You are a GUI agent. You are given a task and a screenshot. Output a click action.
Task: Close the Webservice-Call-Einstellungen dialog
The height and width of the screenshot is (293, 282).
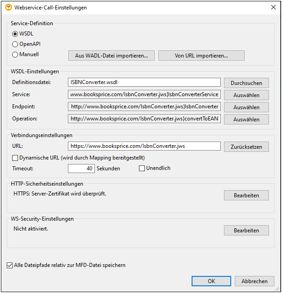[273, 8]
